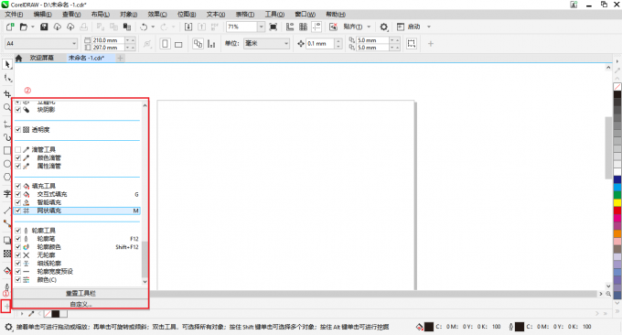Viewport: 622px width, 335px height.
Task: Open the Options gear in toolbar
Action: [383, 27]
